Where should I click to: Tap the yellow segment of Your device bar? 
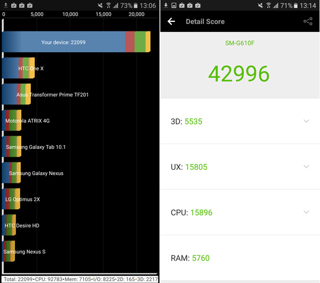pos(148,41)
